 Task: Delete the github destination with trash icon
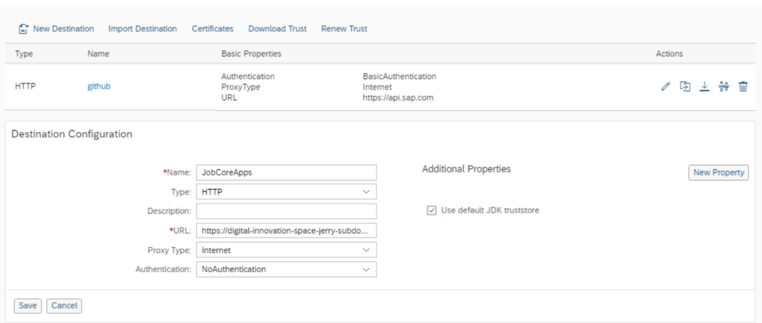point(743,87)
